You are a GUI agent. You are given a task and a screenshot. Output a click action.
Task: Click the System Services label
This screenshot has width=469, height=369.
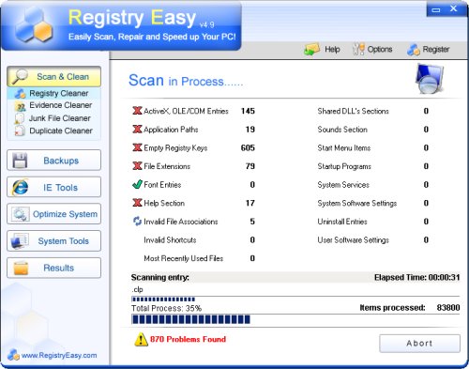tap(343, 185)
